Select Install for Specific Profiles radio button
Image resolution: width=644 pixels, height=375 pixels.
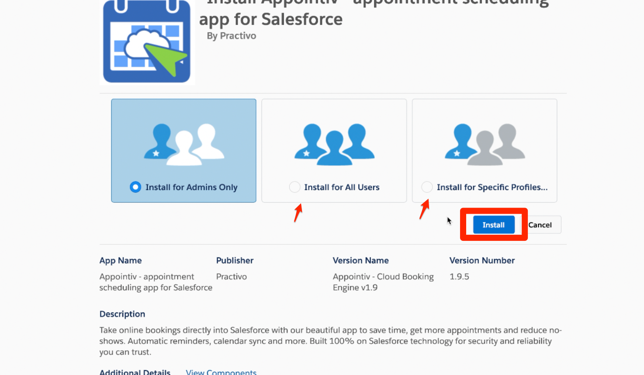click(x=427, y=187)
